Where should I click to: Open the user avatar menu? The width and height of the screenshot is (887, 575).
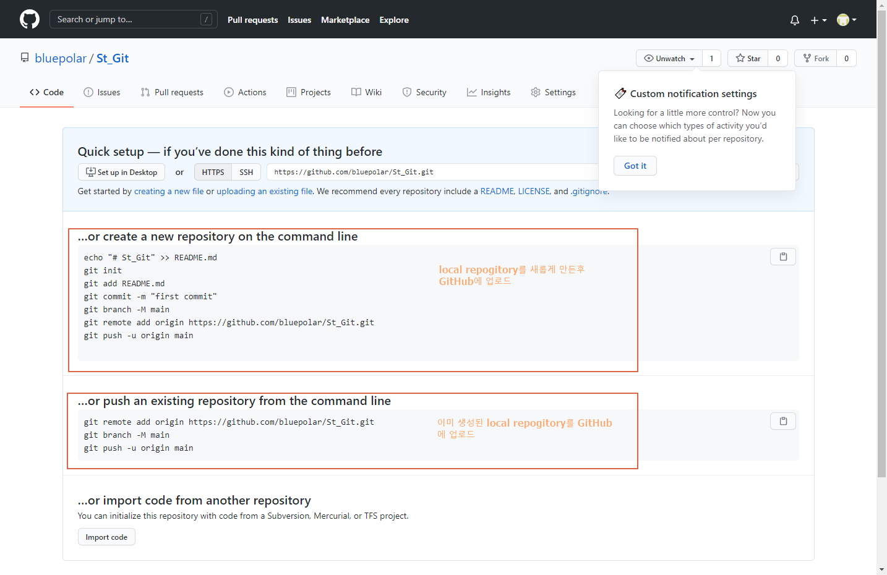coord(847,20)
